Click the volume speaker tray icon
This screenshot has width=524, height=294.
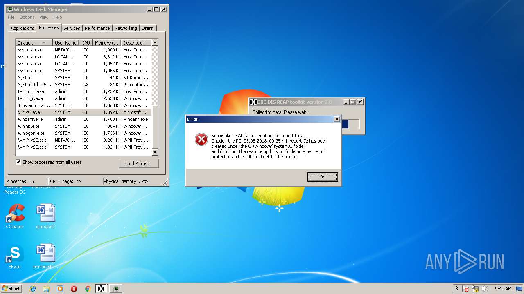485,289
